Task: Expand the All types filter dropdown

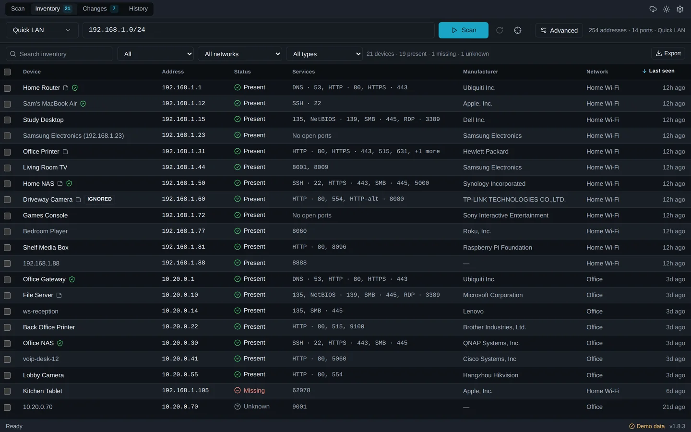Action: (325, 54)
